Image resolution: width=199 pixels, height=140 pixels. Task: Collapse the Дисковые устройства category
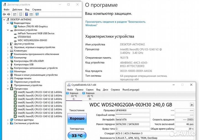pyautogui.click(x=8, y=30)
